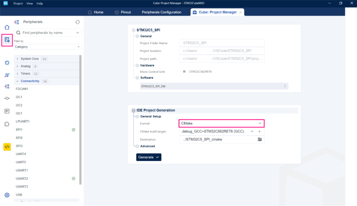Open the Project menu

tap(18, 3)
